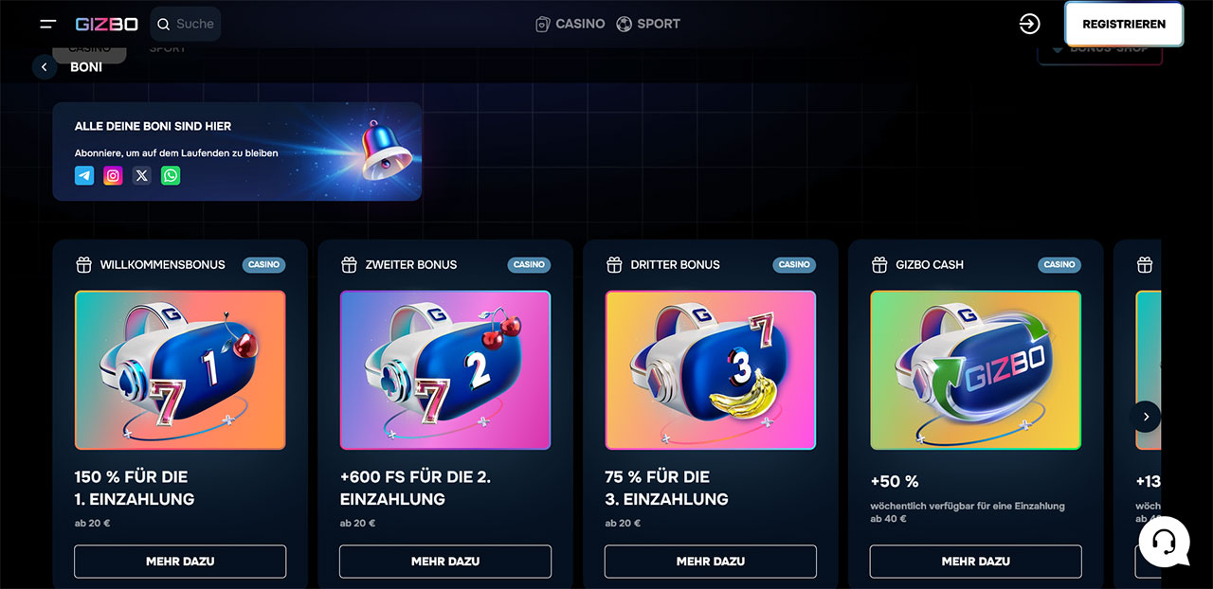This screenshot has width=1213, height=589.
Task: Open the WhatsApp social link
Action: click(171, 175)
